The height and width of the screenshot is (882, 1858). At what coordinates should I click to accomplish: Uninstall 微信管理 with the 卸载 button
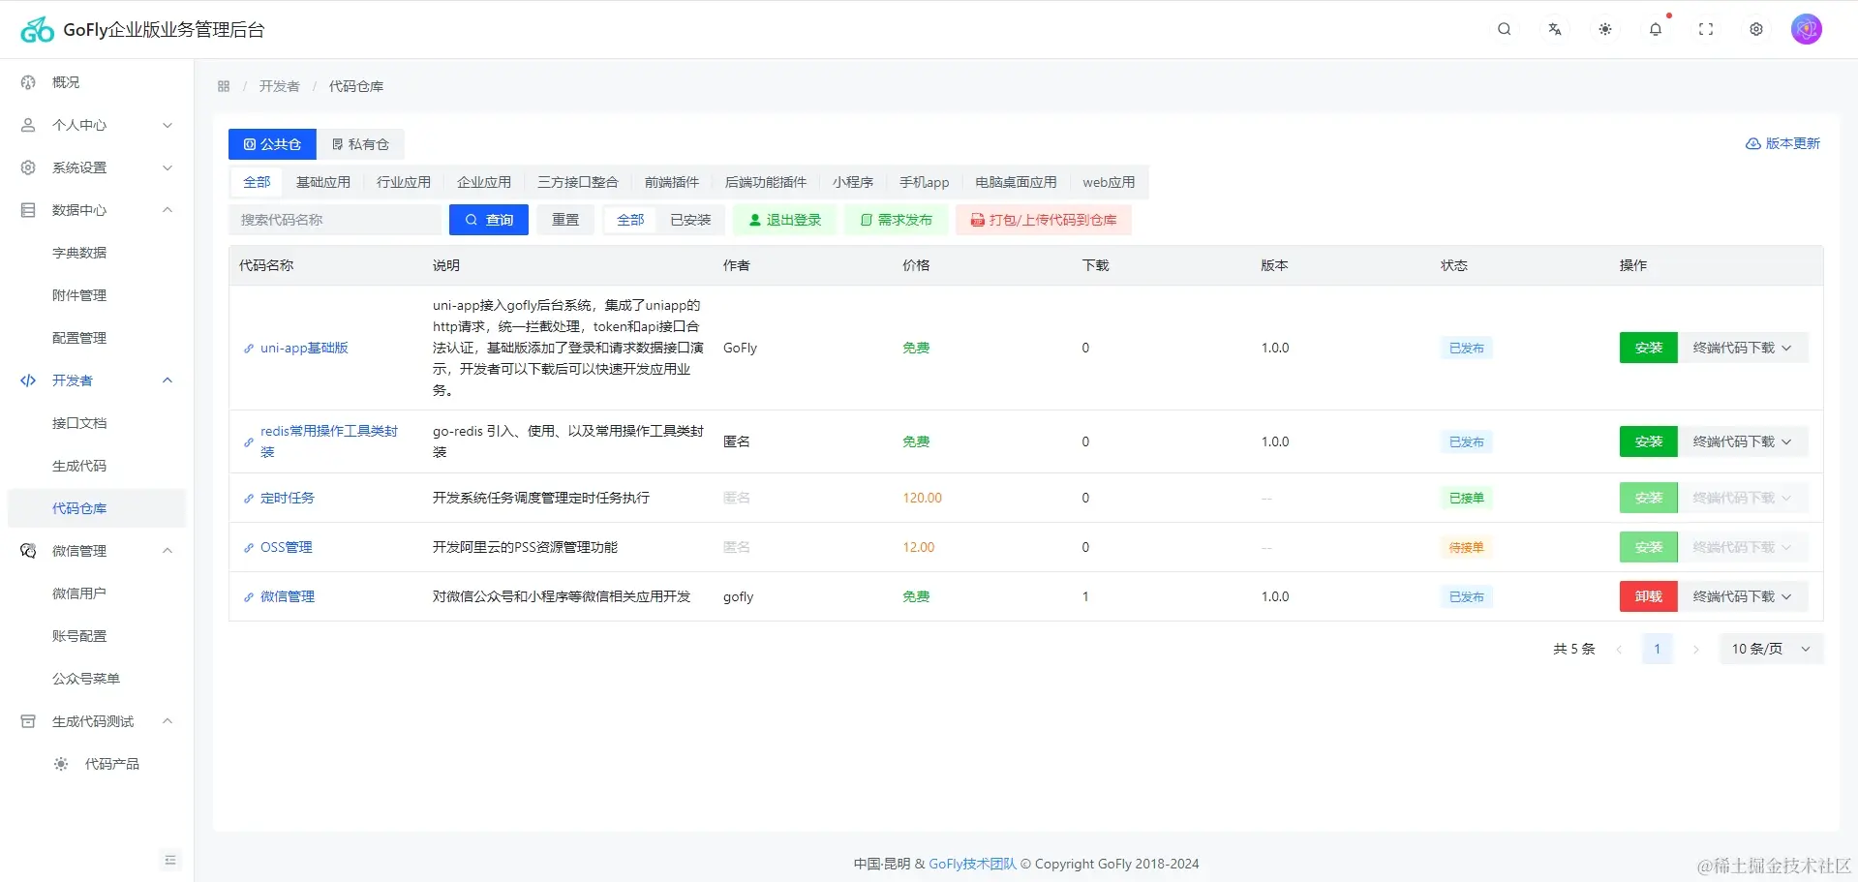[1649, 596]
